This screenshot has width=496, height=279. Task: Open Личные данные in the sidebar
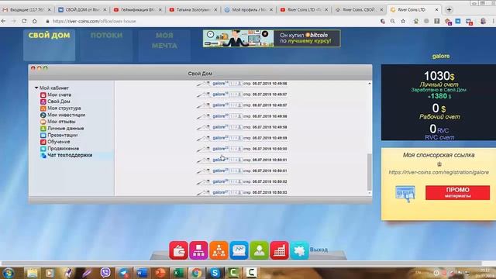65,128
